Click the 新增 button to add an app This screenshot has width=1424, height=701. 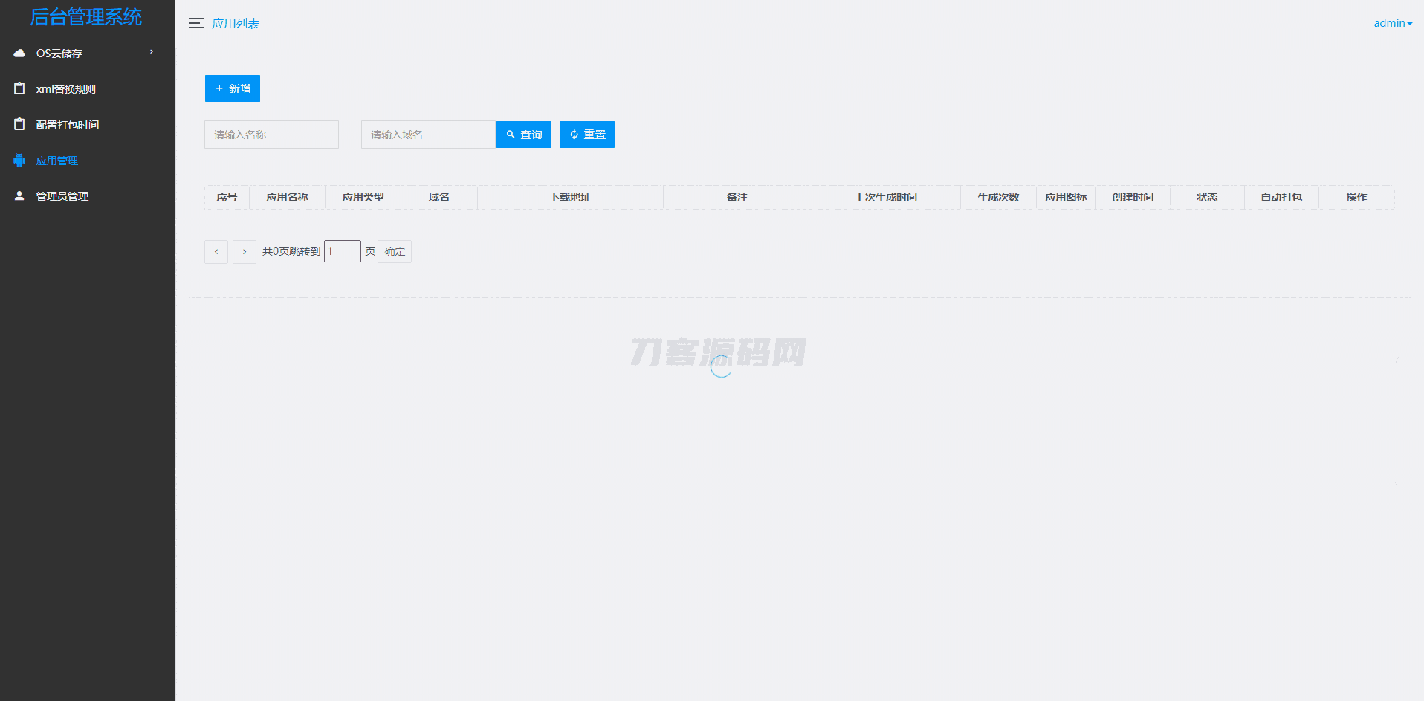[232, 88]
